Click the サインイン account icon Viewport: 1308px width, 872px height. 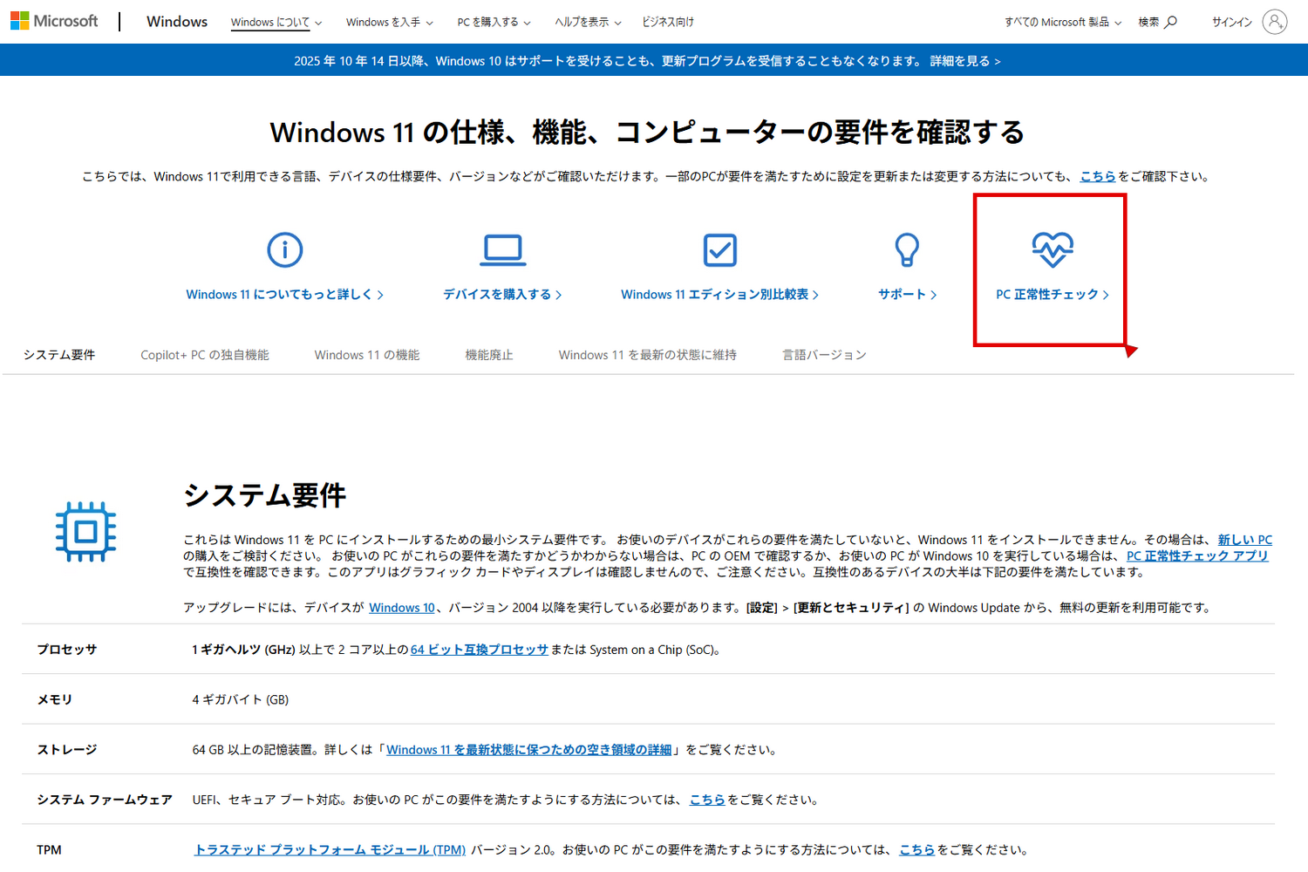1276,22
